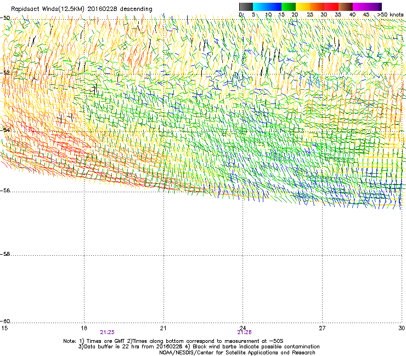
Task: Click the yellow 20-25 knots color segment
Action: [x=303, y=7]
